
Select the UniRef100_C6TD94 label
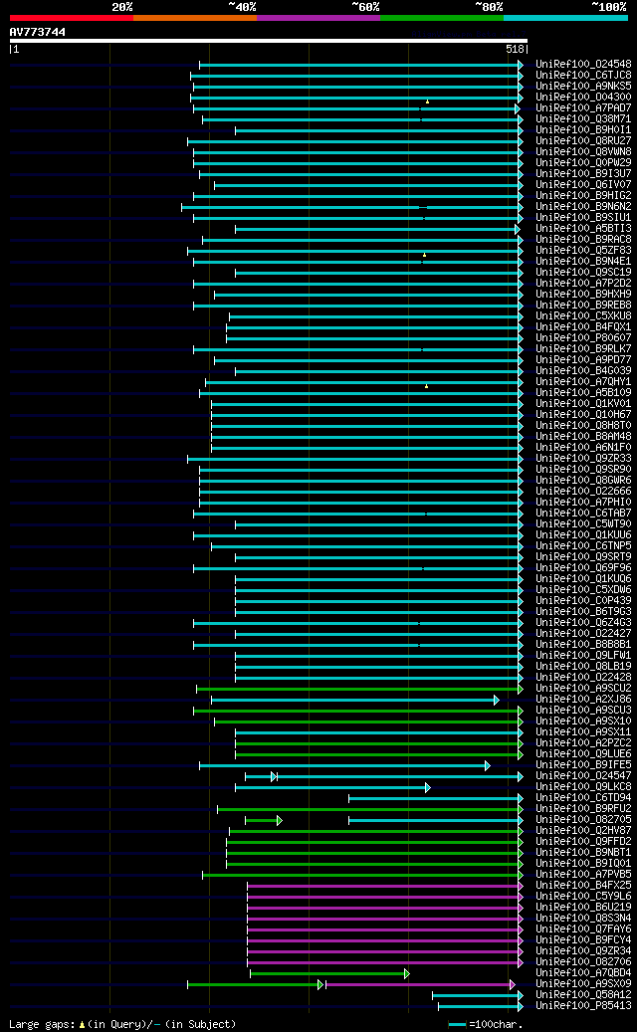pyautogui.click(x=583, y=798)
